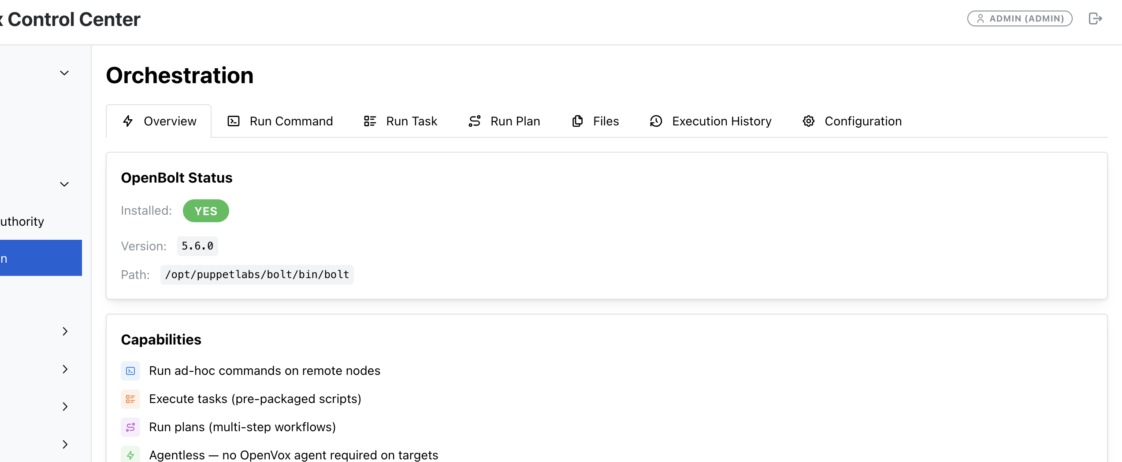The height and width of the screenshot is (462, 1122).
Task: Click the Control Center title
Action: tap(71, 19)
